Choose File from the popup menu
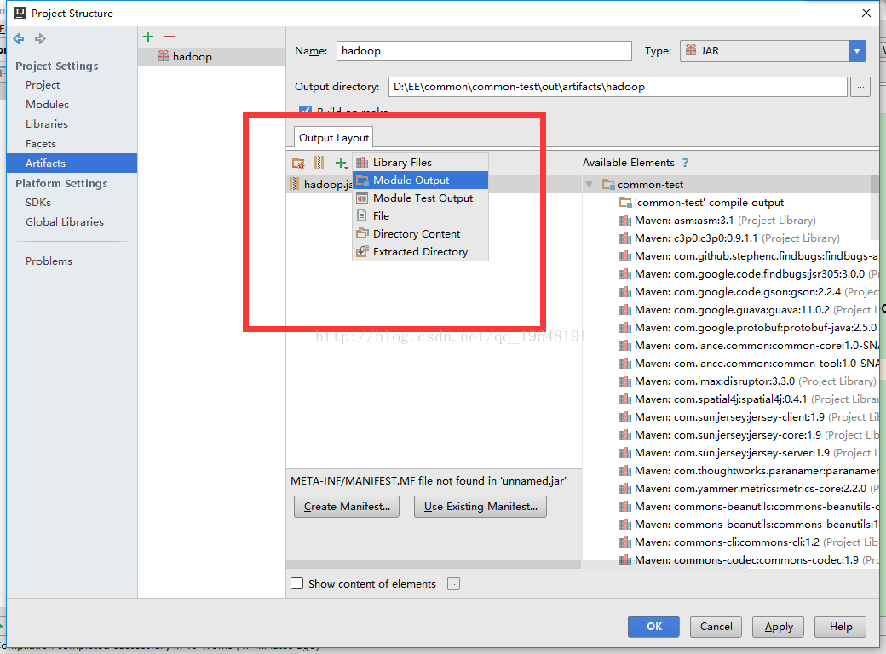The height and width of the screenshot is (654, 886). click(x=420, y=215)
